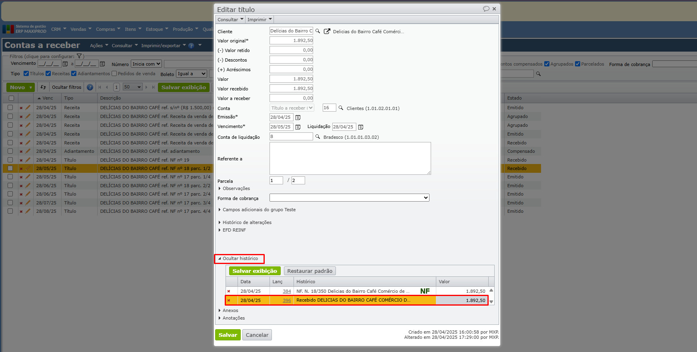Click the Descontos input field
Image resolution: width=697 pixels, height=352 pixels.
point(292,60)
